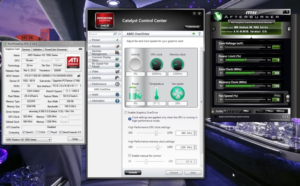Screen dimensions: 300x186
Task: Expand the Pinned category chevron
Action: pyautogui.click(x=90, y=40)
